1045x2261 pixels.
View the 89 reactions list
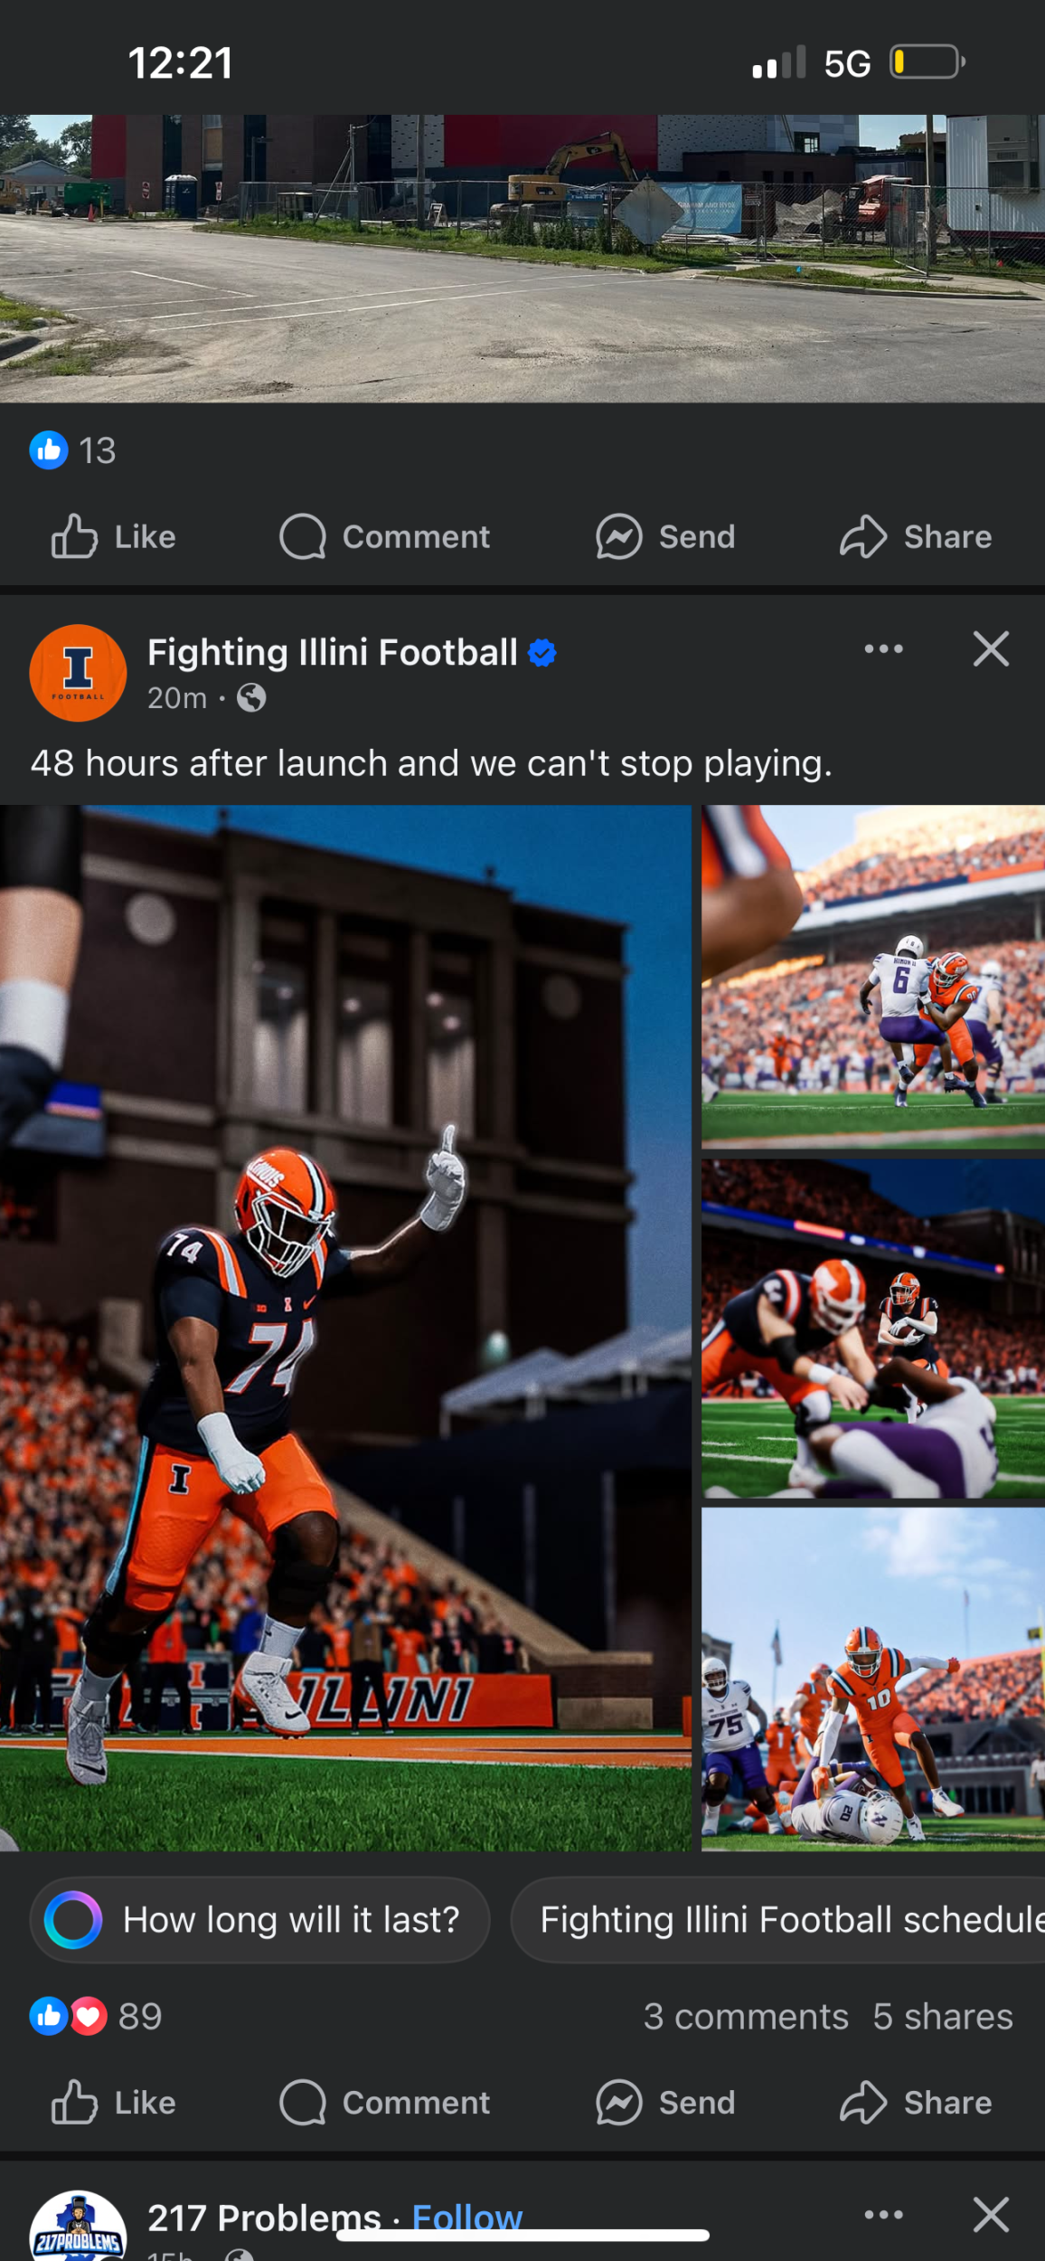(x=96, y=2016)
